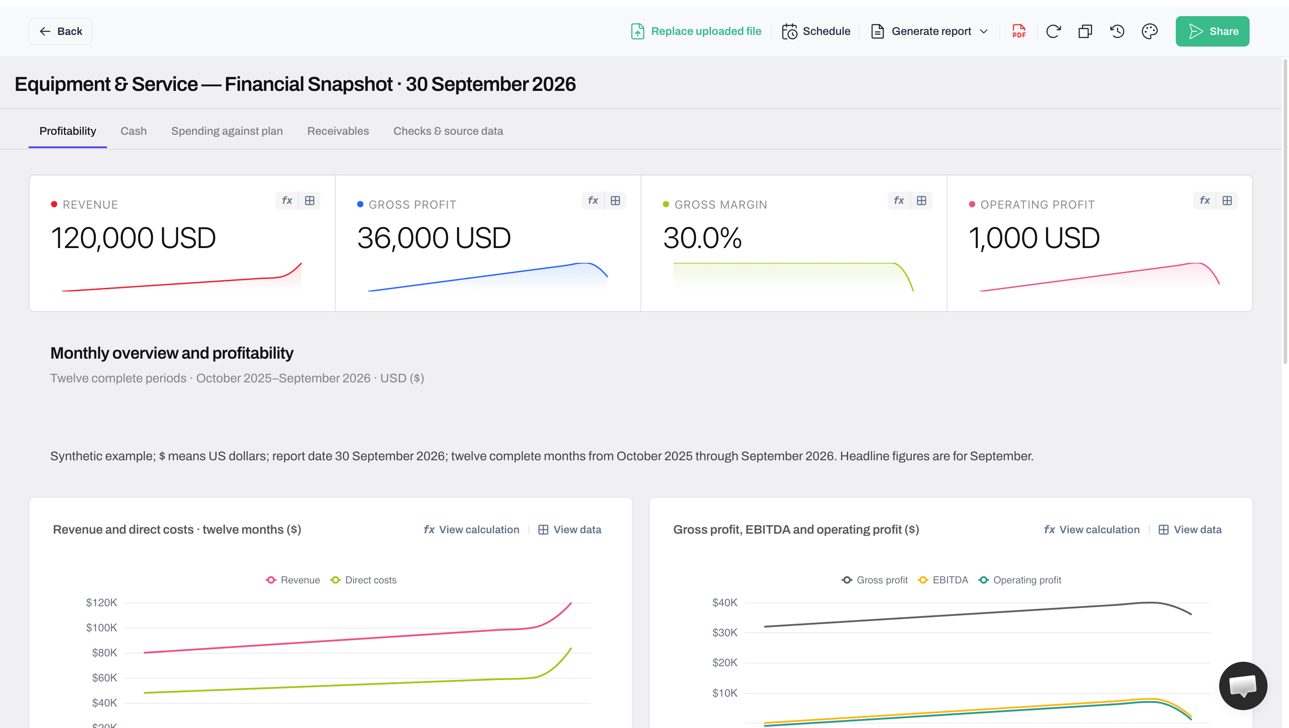
Task: Click the Revenue sparkline chart
Action: pyautogui.click(x=182, y=277)
